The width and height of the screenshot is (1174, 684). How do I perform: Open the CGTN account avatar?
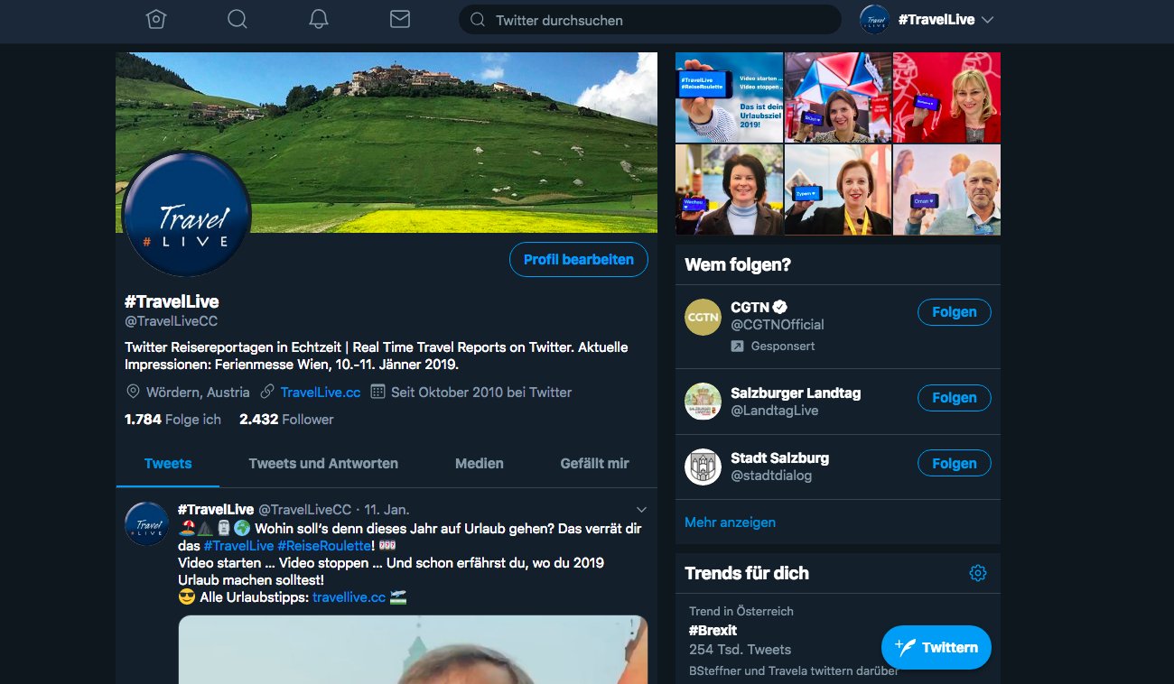[703, 317]
